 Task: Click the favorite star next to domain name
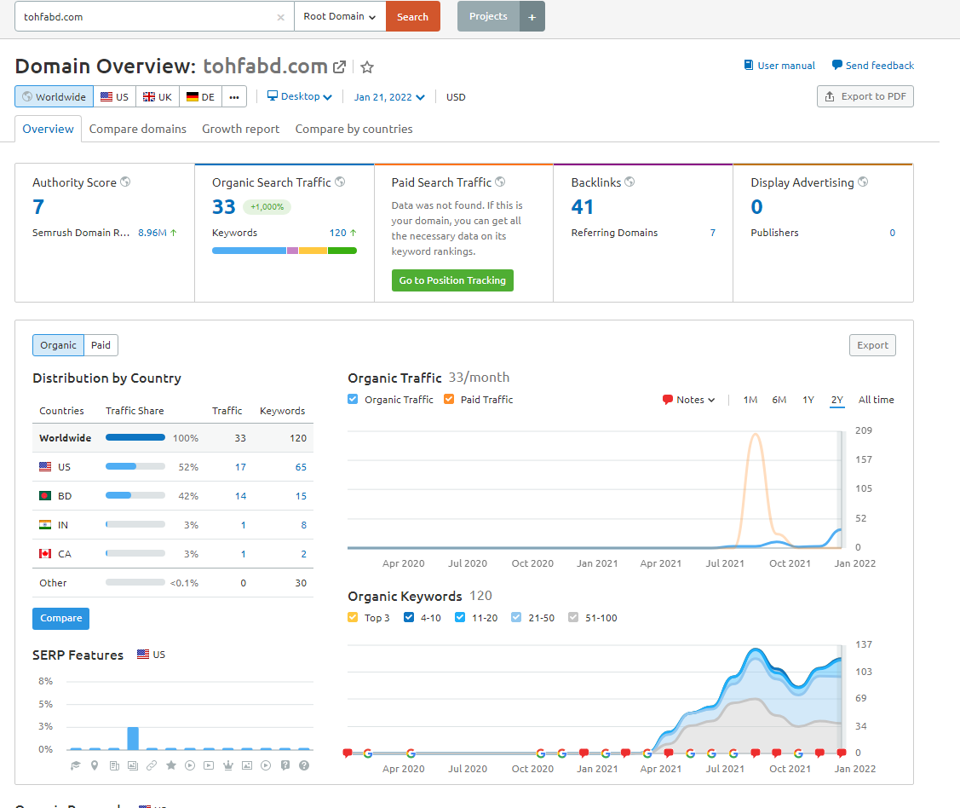[x=367, y=66]
